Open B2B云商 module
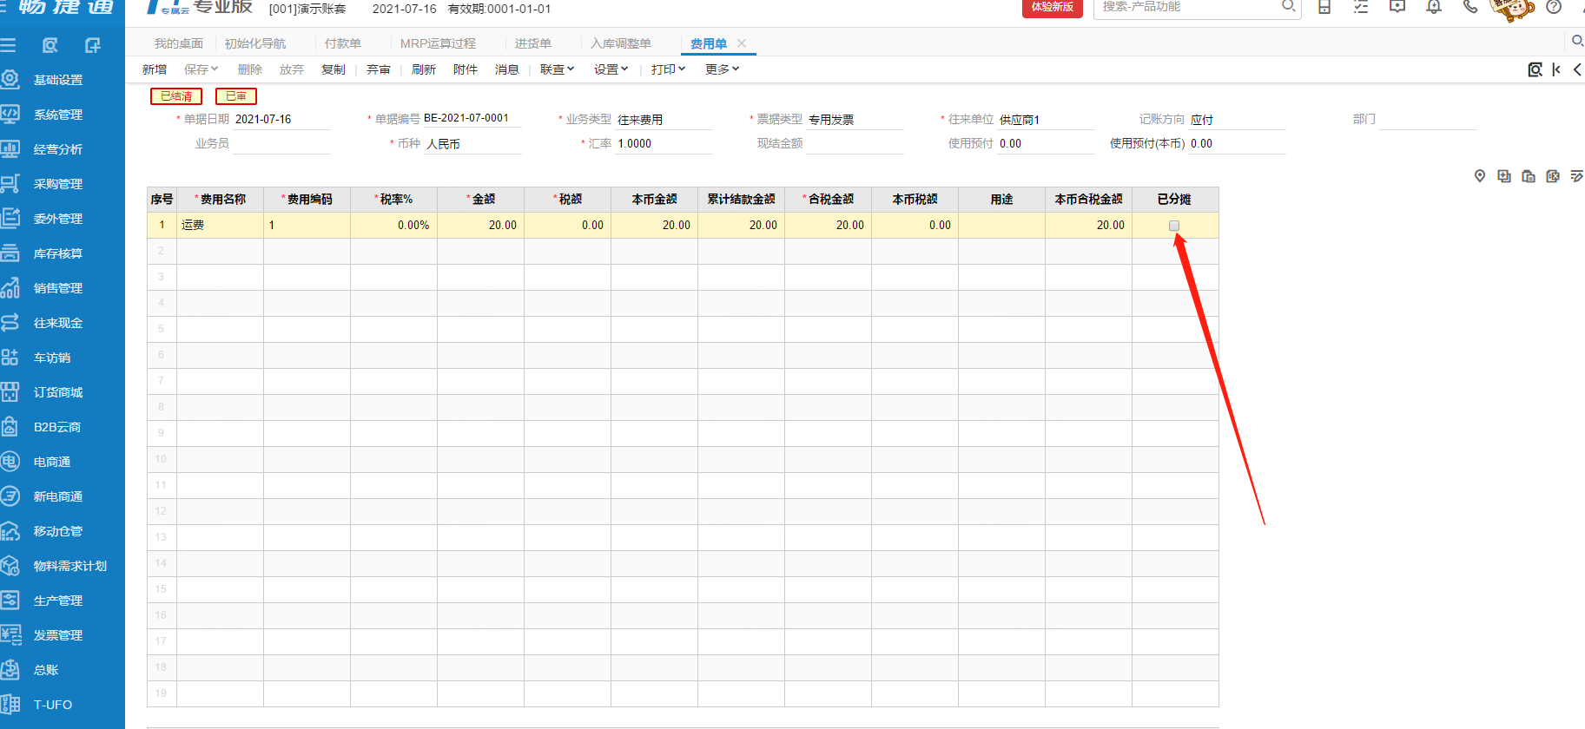This screenshot has height=729, width=1585. (57, 427)
